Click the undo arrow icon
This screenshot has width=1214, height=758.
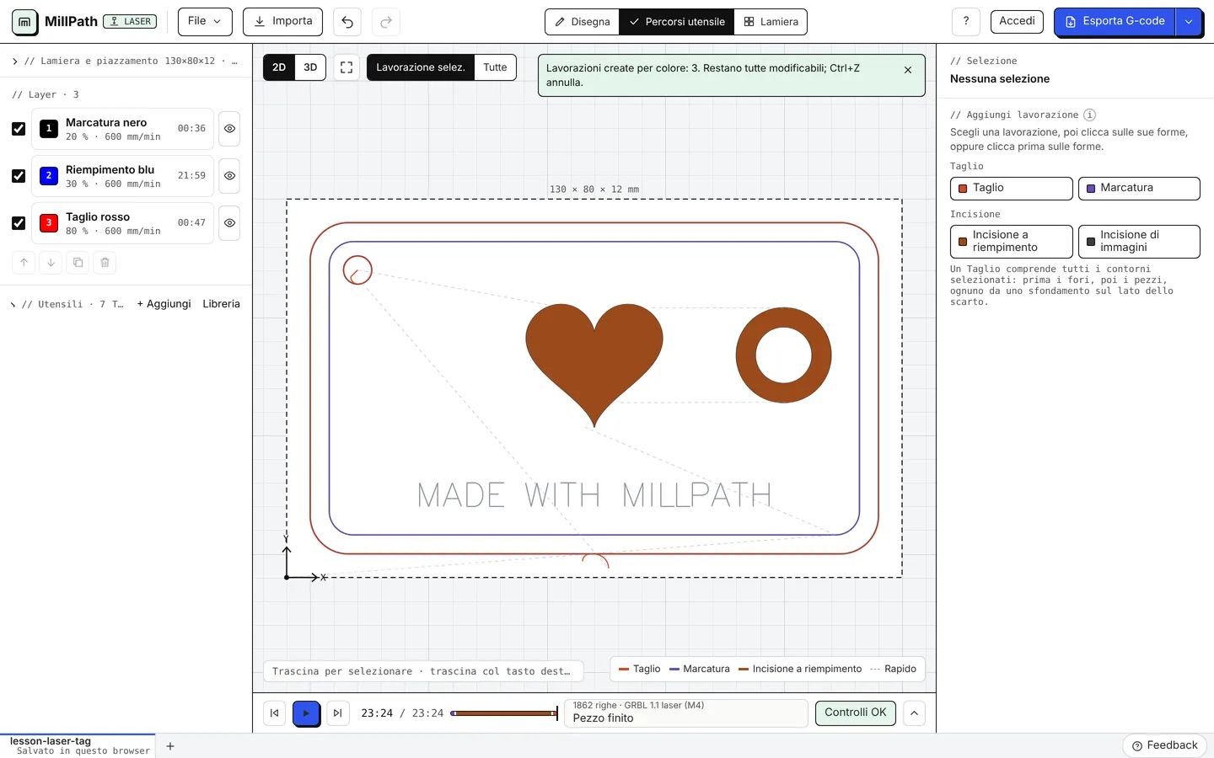(x=346, y=22)
